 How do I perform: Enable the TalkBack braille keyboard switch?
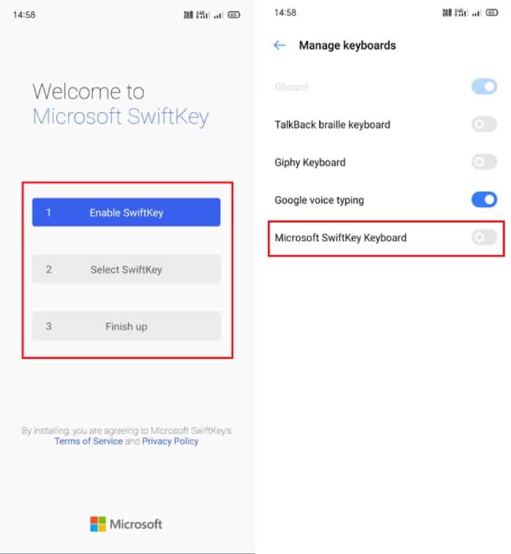pyautogui.click(x=484, y=125)
